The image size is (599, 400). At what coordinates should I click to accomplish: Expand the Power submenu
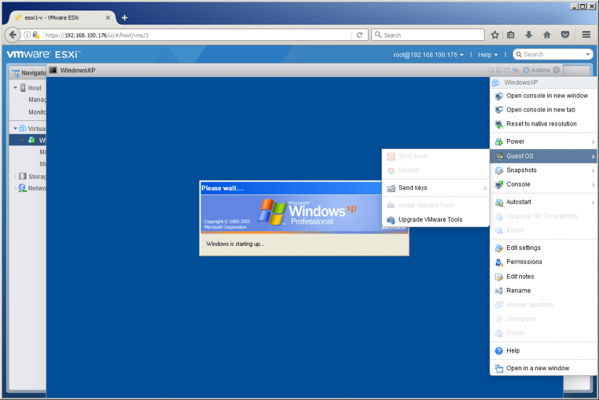(544, 141)
